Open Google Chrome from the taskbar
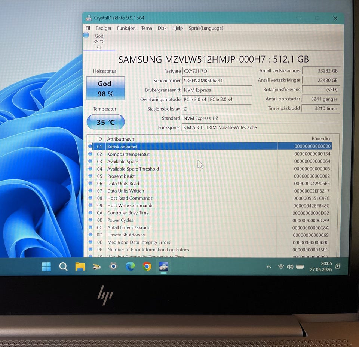This screenshot has height=347, width=359. tap(147, 266)
